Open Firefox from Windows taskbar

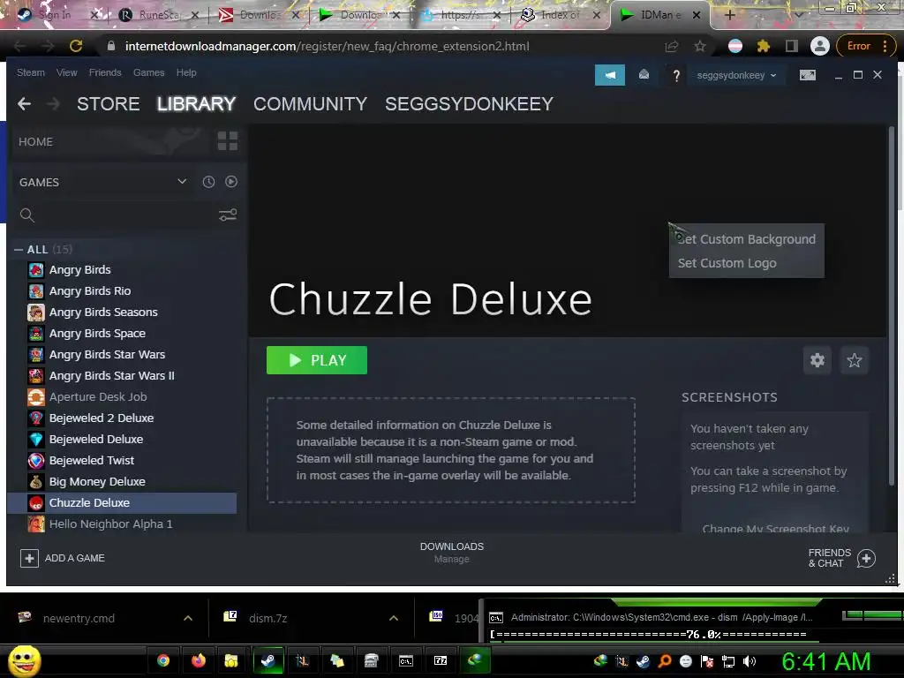click(199, 660)
